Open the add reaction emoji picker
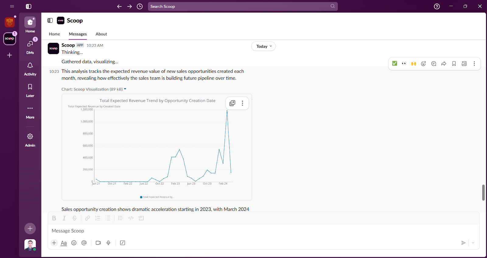The image size is (487, 258). [423, 63]
